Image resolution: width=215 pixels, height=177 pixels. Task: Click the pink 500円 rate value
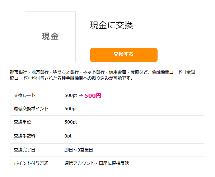pos(93,96)
